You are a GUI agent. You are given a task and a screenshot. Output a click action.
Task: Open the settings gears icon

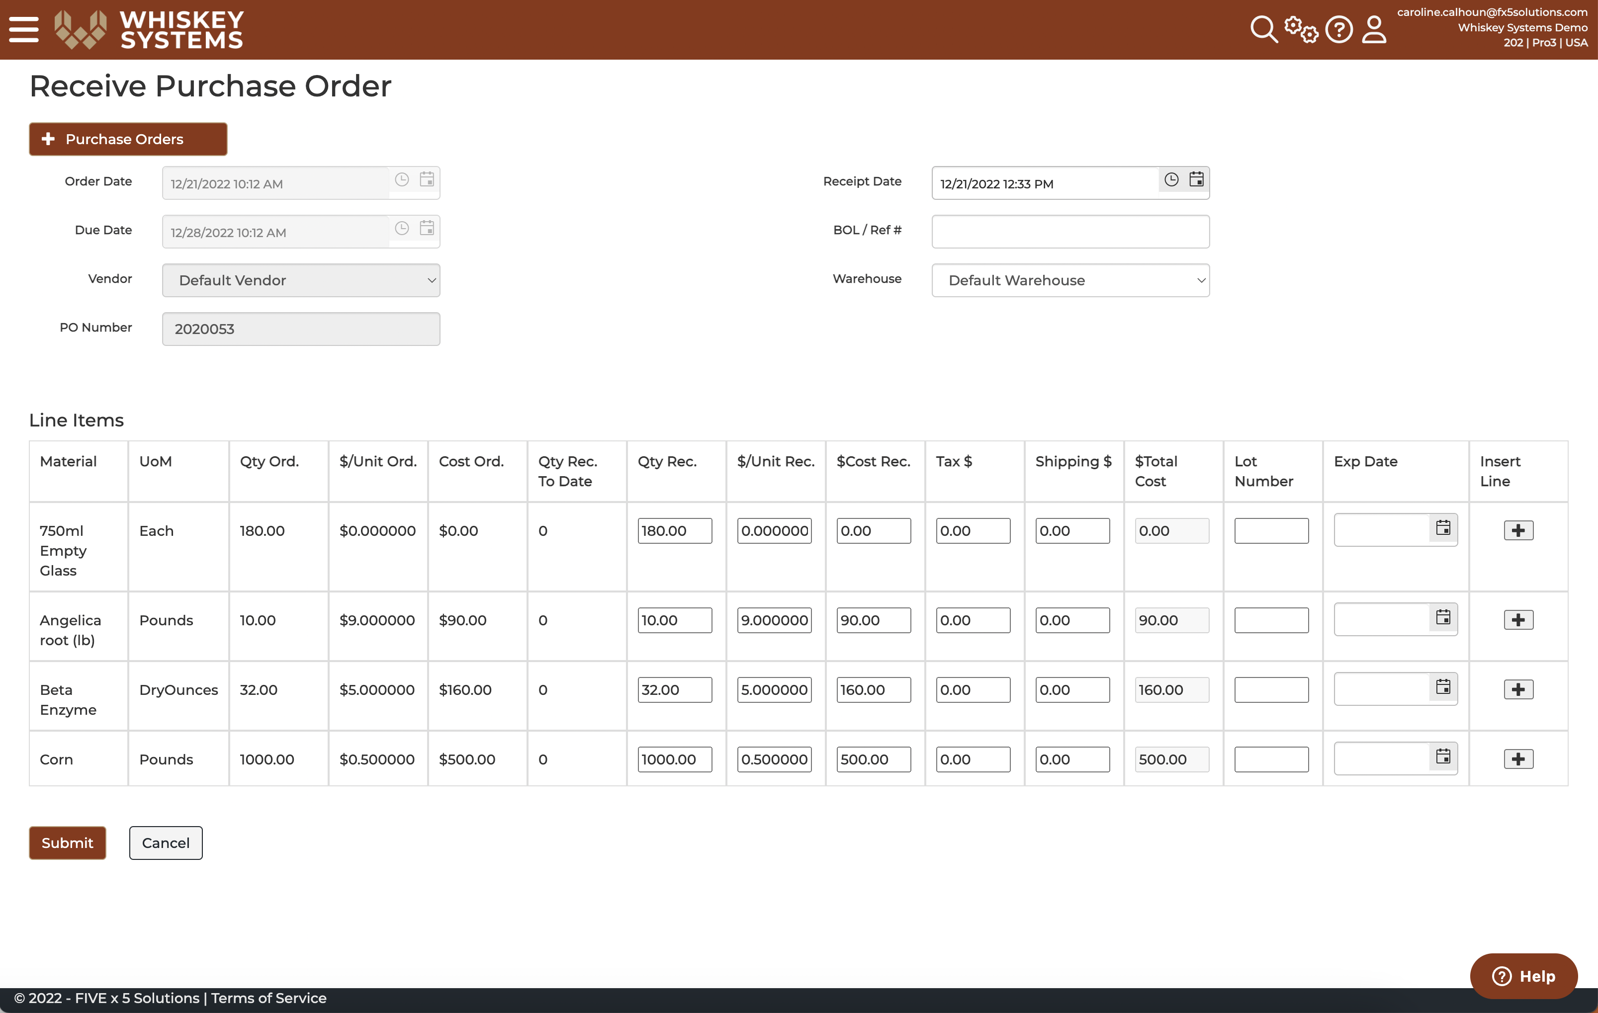click(1301, 30)
